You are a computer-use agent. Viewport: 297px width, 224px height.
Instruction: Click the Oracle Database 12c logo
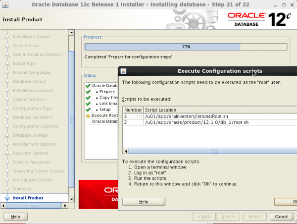[259, 19]
